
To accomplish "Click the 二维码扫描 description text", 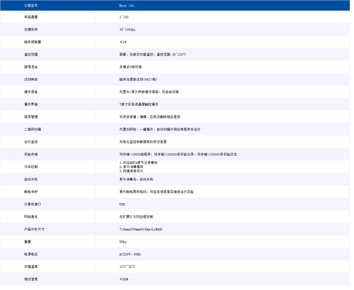I will click(x=160, y=129).
